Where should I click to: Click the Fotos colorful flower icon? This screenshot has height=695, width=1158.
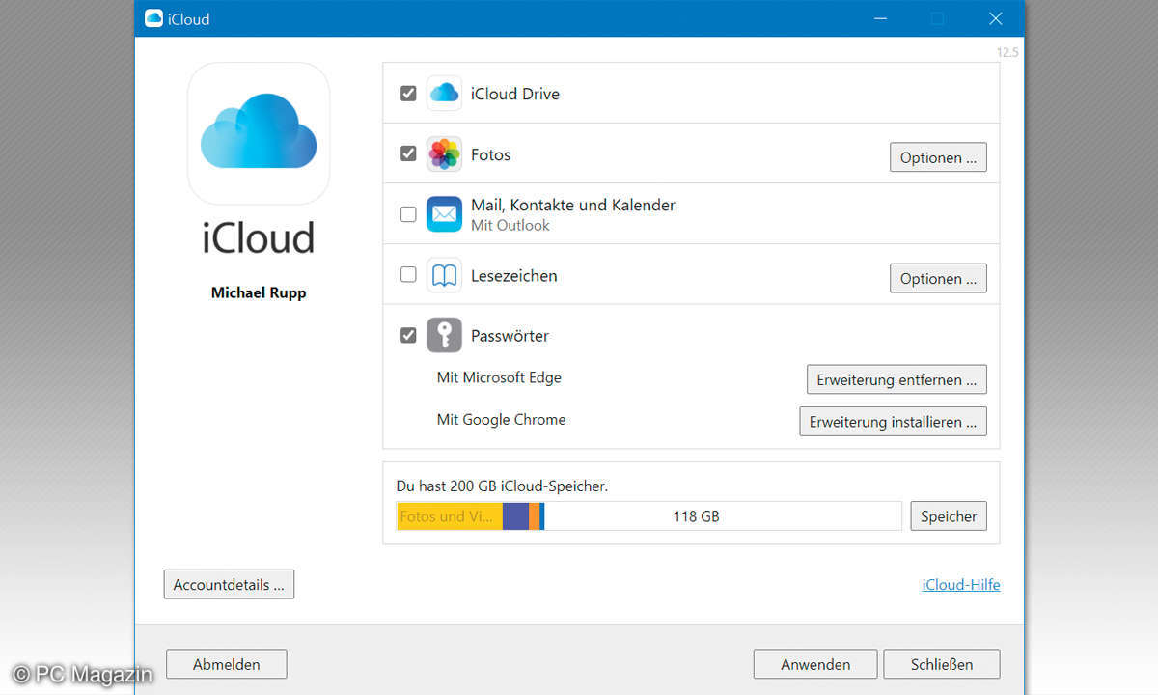point(444,153)
